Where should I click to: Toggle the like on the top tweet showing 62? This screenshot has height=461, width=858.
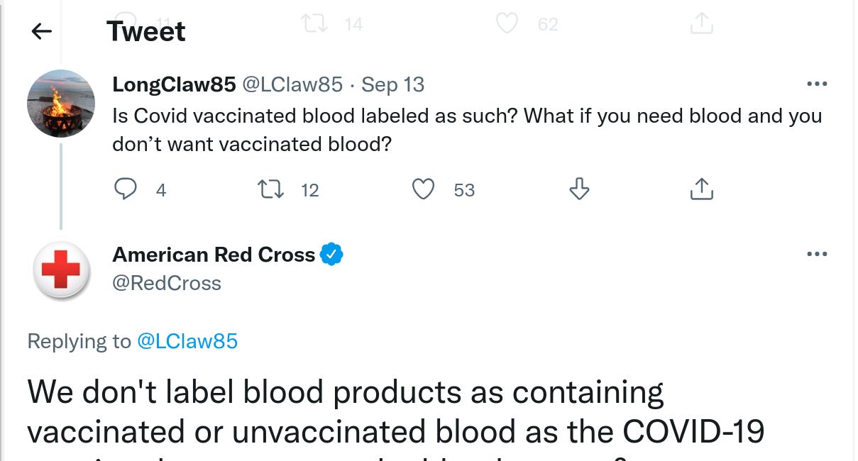507,23
